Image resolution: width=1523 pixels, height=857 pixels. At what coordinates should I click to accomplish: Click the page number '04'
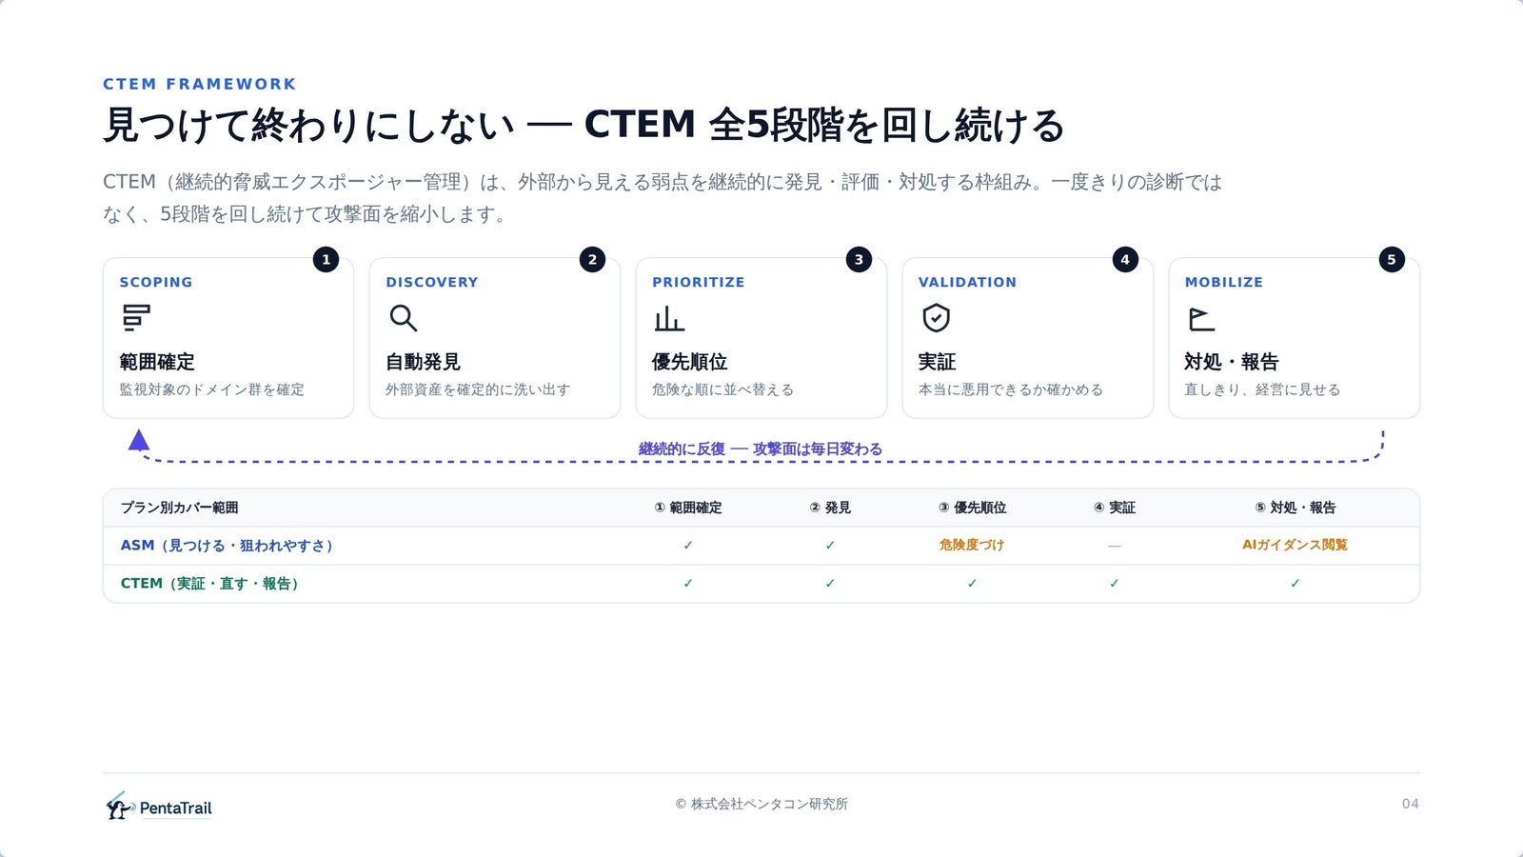[1411, 804]
